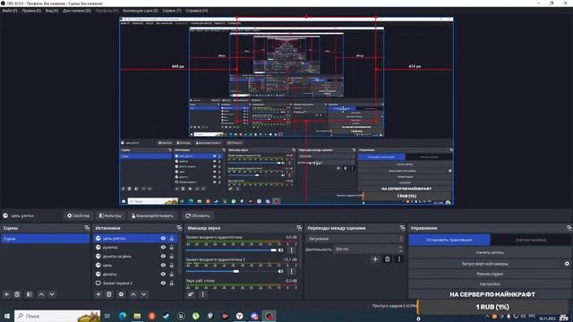This screenshot has width=573, height=322.
Task: Open the Затухание transition dropdown
Action: tap(355, 239)
